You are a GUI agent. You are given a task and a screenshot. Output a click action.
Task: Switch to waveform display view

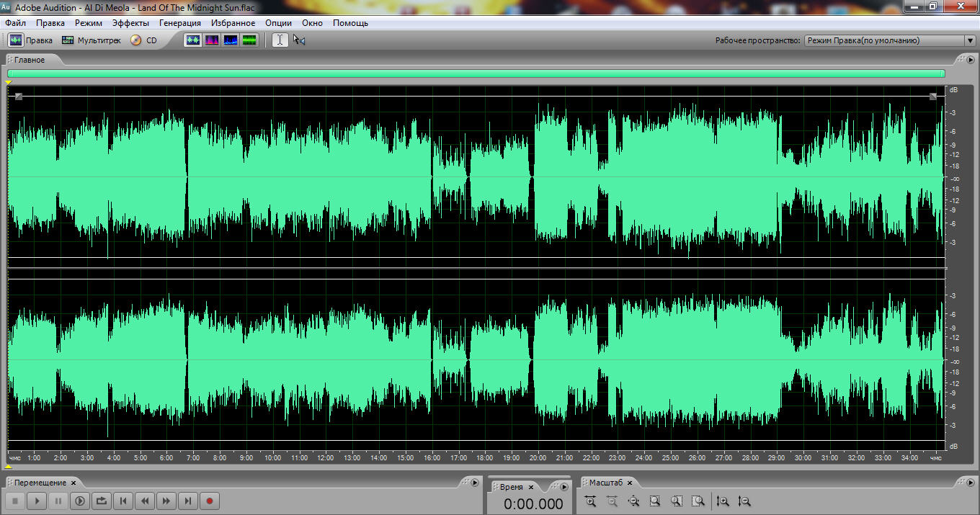click(193, 40)
